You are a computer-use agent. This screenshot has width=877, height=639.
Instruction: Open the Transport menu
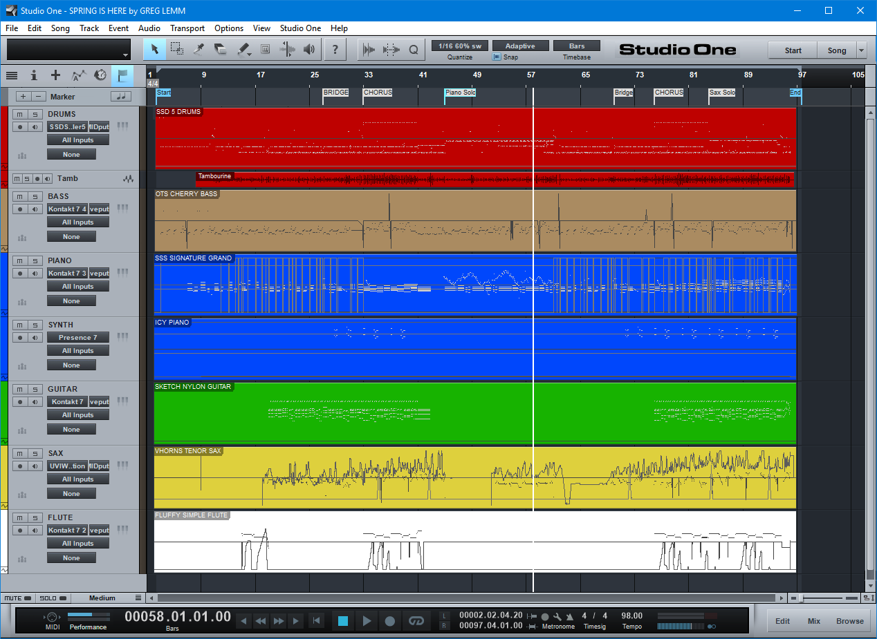(x=187, y=28)
